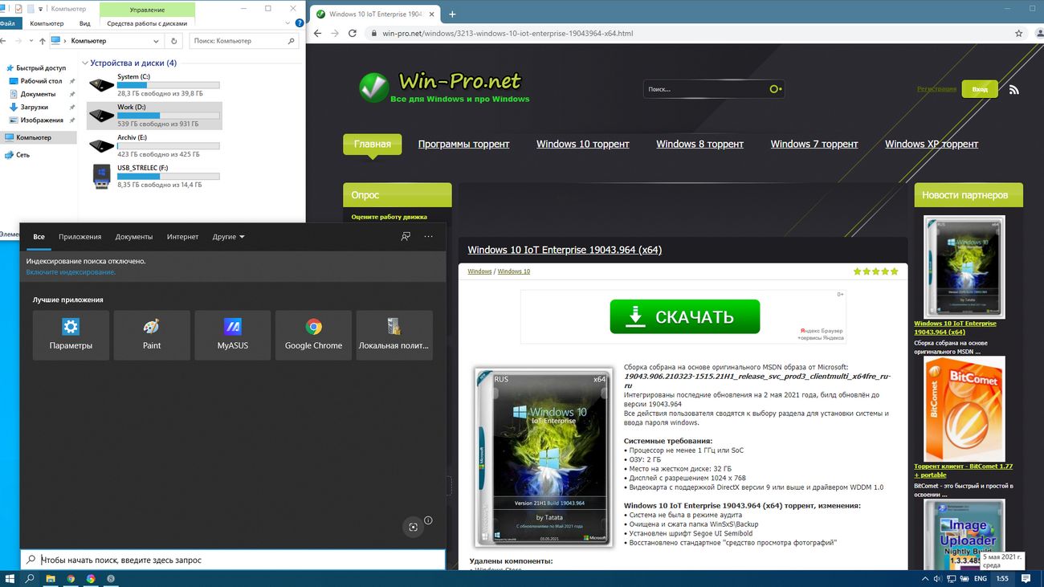Go to Главная site tab
This screenshot has height=587, width=1044.
[x=373, y=144]
